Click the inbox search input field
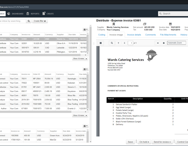Viewport: 188px width, 146px height. [x=13, y=21]
